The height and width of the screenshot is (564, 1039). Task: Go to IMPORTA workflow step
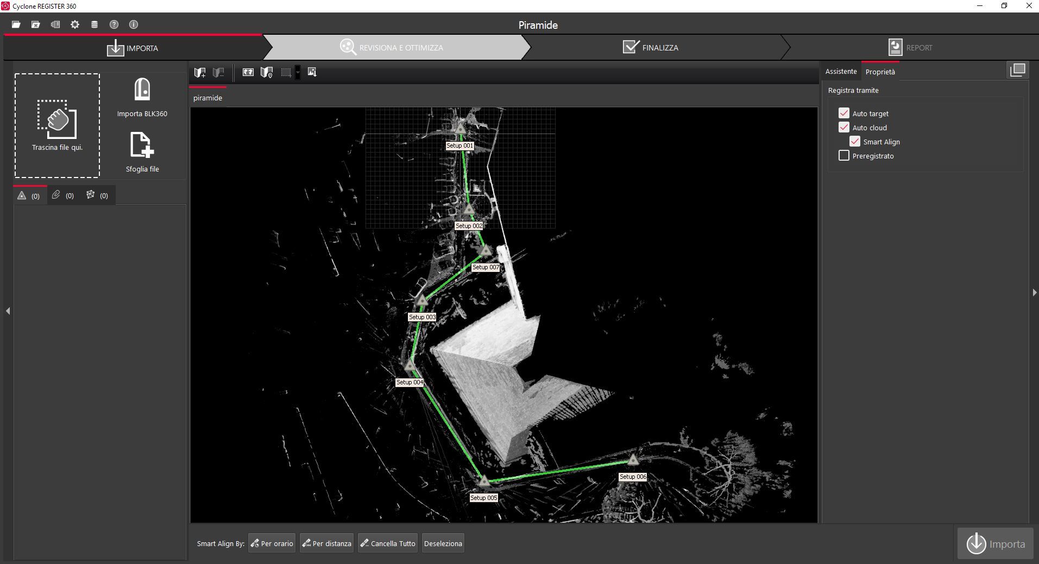(133, 48)
